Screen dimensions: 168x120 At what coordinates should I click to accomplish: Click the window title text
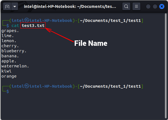point(70,6)
